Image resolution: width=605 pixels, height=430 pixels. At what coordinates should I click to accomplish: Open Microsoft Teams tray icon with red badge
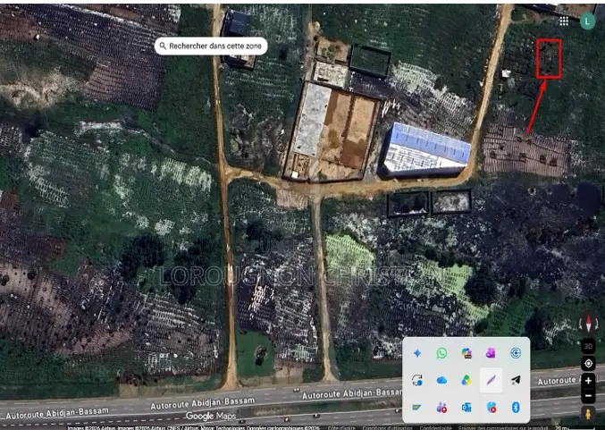pos(441,408)
